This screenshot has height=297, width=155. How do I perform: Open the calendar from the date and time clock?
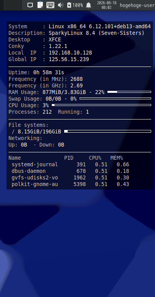[107, 5]
